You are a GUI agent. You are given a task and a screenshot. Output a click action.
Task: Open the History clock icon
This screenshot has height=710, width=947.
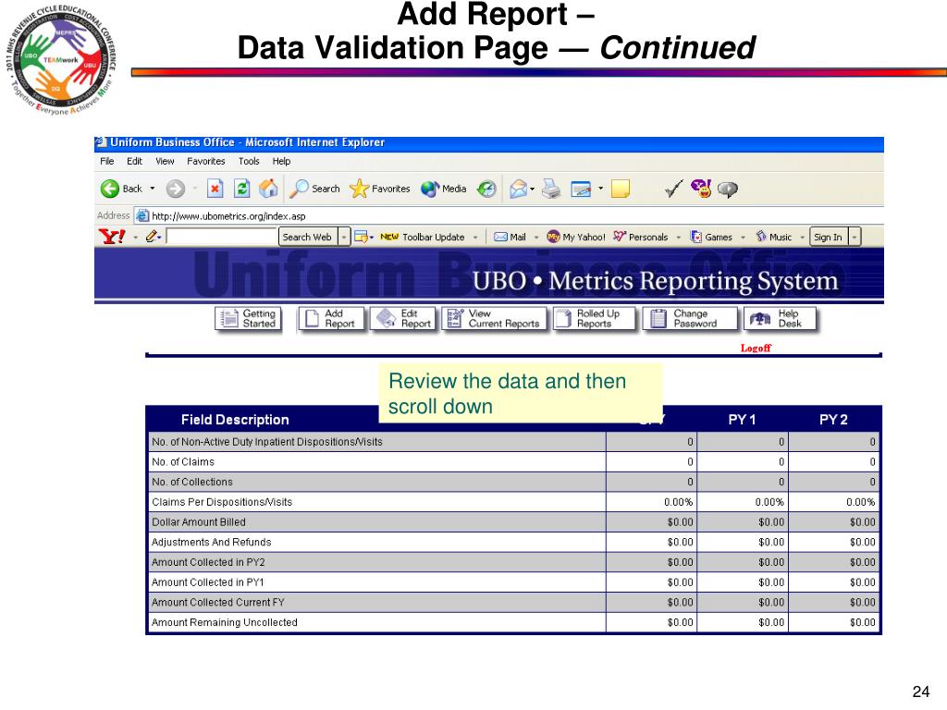click(486, 189)
